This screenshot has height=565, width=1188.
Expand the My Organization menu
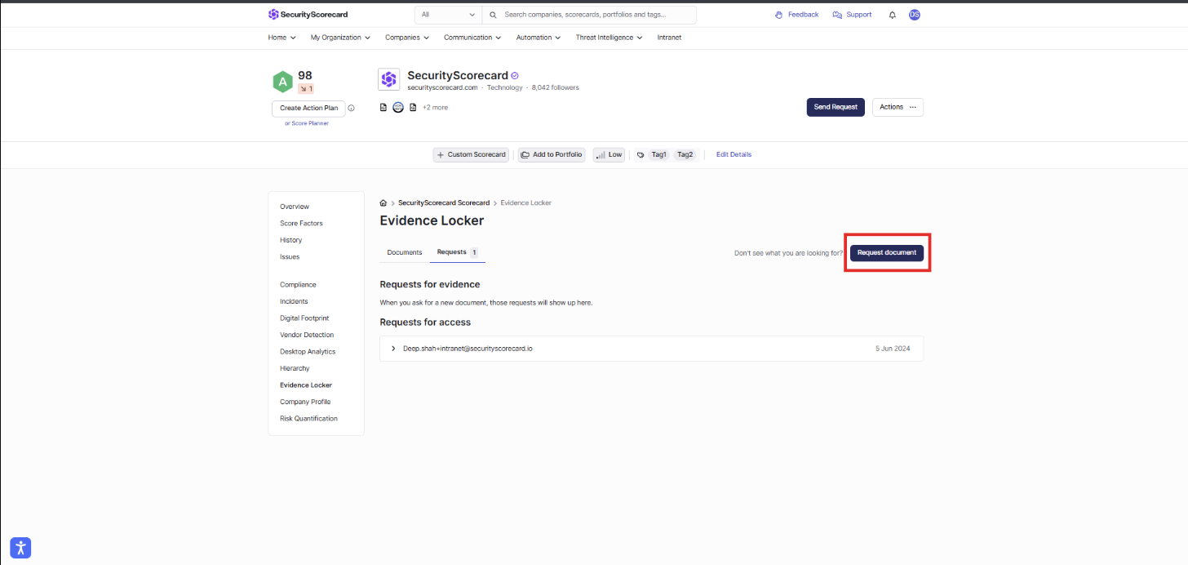340,38
